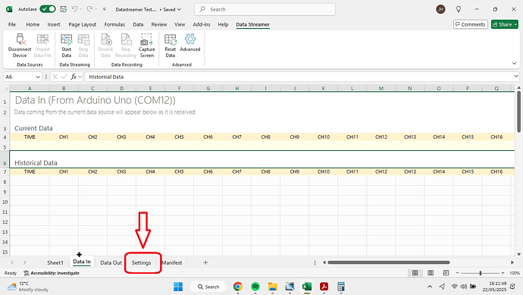The height and width of the screenshot is (295, 523).
Task: Add a new sheet with plus button
Action: [205, 262]
